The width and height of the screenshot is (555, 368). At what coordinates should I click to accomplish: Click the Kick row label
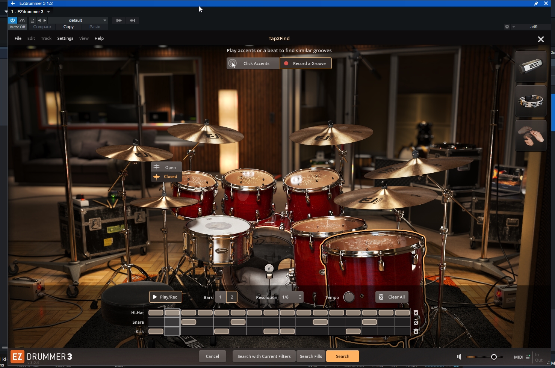139,332
